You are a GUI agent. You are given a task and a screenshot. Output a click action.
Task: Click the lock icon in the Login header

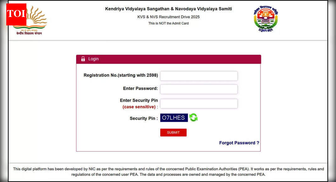coord(83,59)
